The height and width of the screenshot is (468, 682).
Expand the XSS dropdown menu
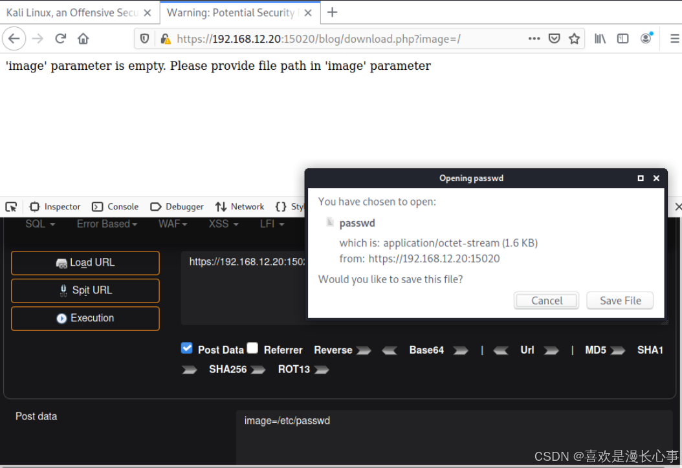coord(224,224)
